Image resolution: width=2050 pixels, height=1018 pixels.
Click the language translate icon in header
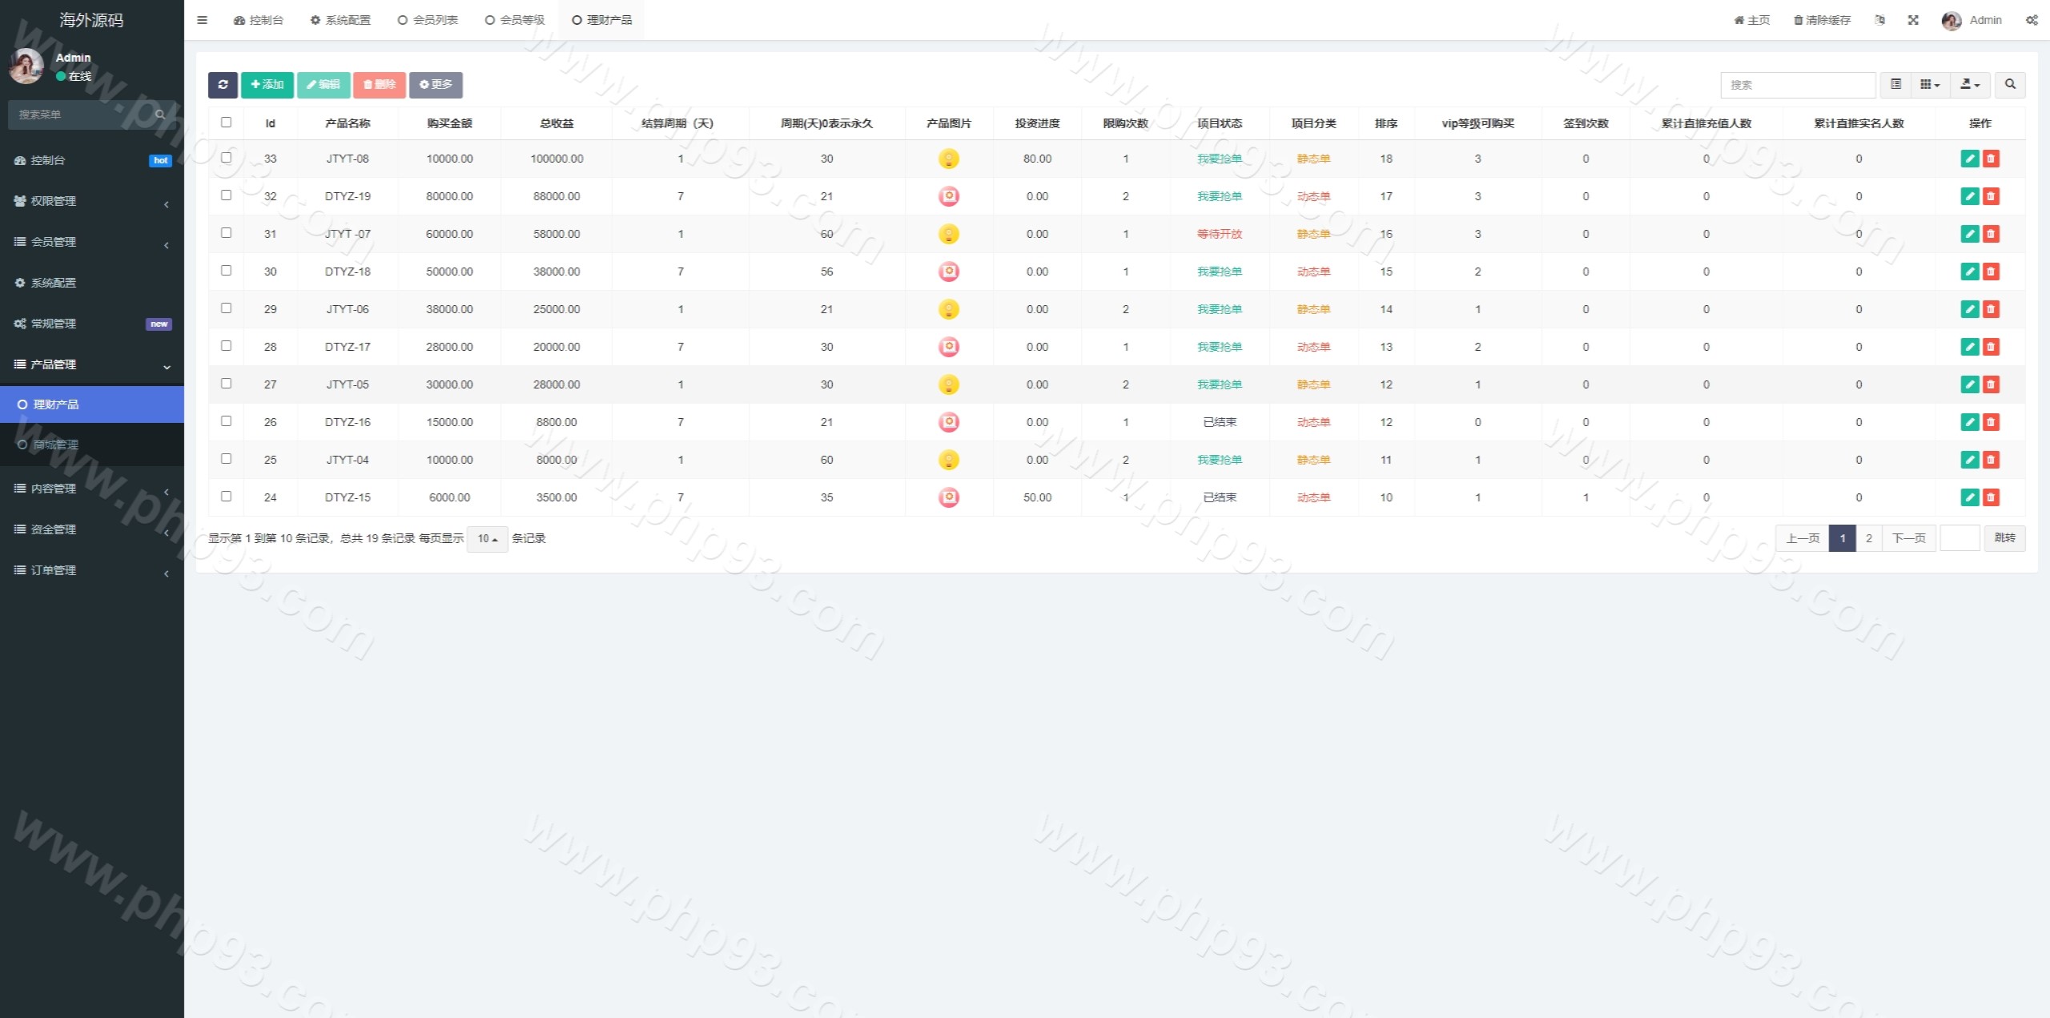1879,20
